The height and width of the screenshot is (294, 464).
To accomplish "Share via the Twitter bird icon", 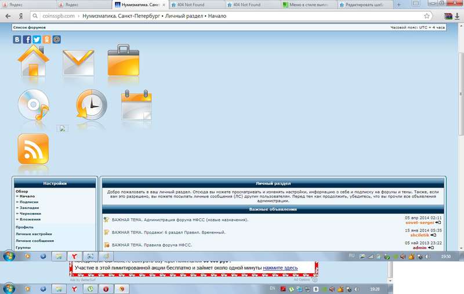I will 37,39.
